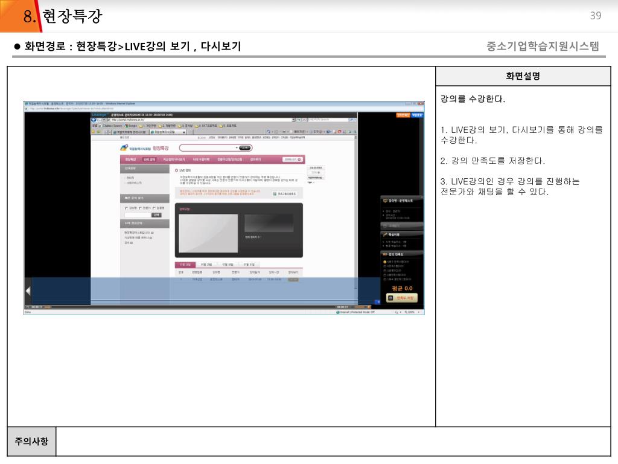Click the recorded browser's back button
Screen dimensions: 618x464
(x=94, y=120)
